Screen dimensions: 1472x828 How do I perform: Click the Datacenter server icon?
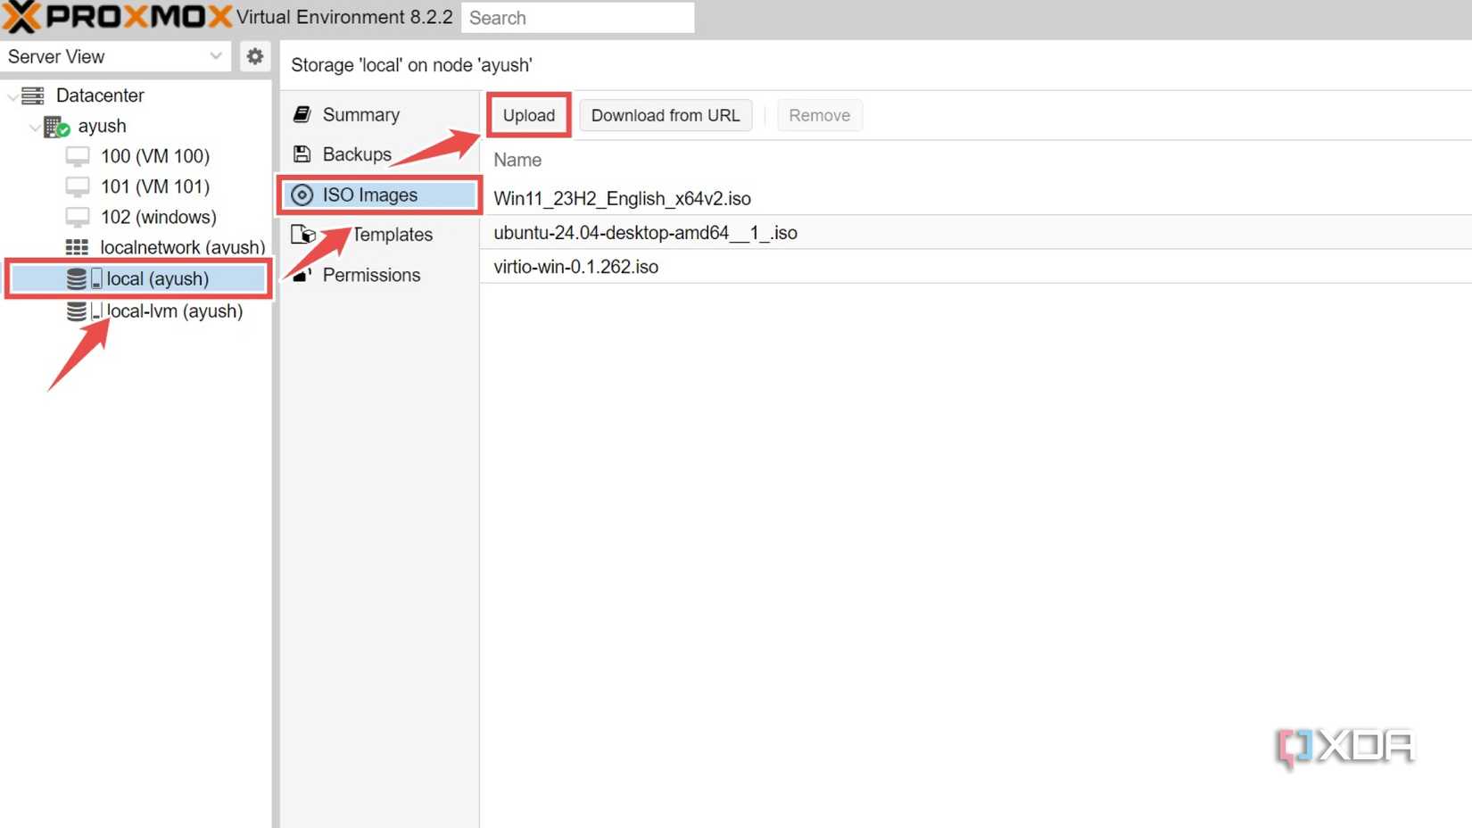(33, 95)
